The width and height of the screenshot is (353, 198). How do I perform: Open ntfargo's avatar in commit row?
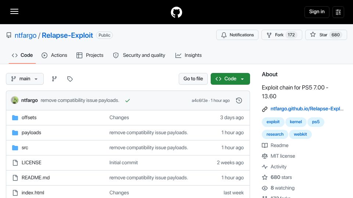coord(15,100)
